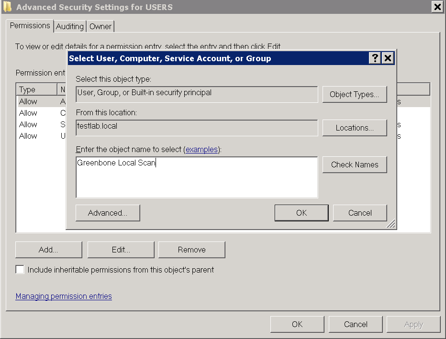This screenshot has width=446, height=339.
Task: Confirm the Select User dialog with OK
Action: pos(301,213)
